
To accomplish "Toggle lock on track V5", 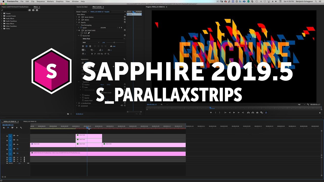I will click(x=7, y=136).
